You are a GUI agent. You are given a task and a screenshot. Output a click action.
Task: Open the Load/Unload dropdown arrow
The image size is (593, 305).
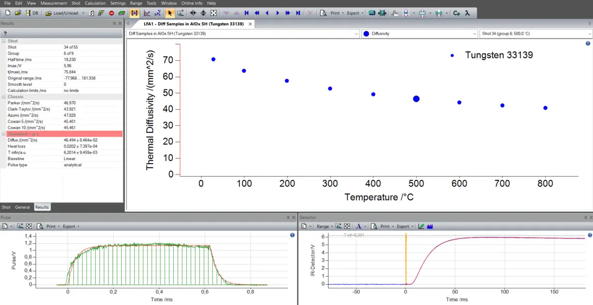pos(83,13)
